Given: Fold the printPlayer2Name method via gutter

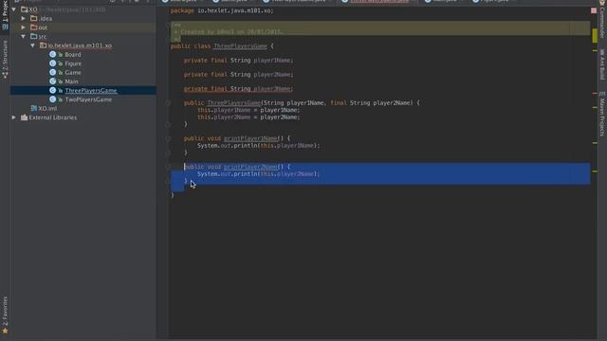Looking at the screenshot, I should pyautogui.click(x=168, y=167).
